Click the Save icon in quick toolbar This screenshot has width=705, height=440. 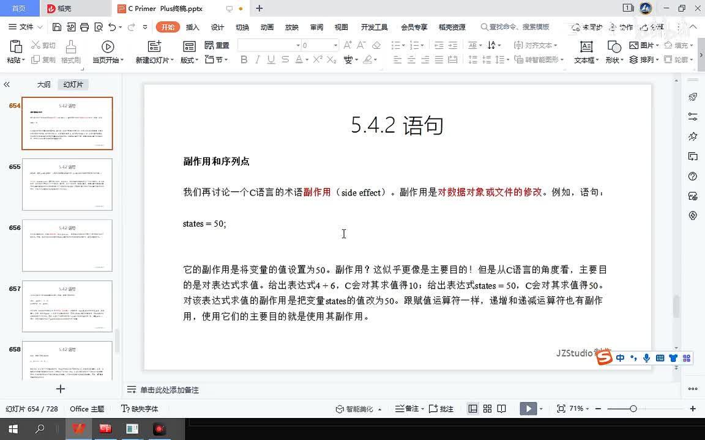click(57, 27)
